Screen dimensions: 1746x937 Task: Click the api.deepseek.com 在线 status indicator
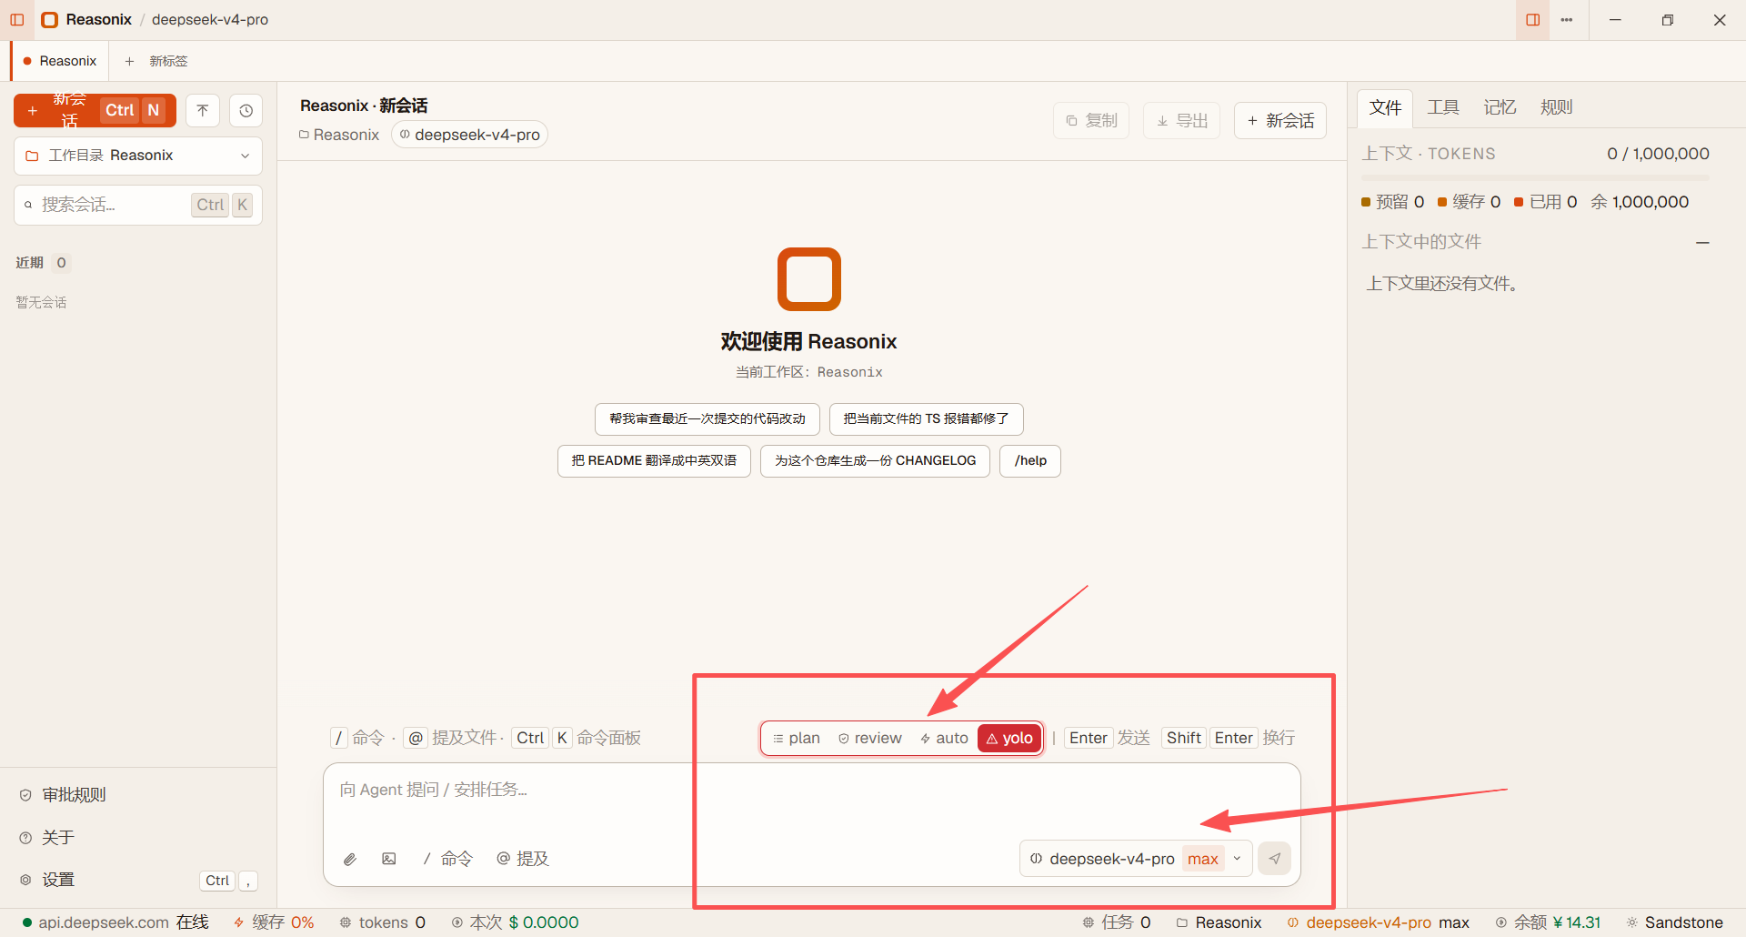coord(115,922)
